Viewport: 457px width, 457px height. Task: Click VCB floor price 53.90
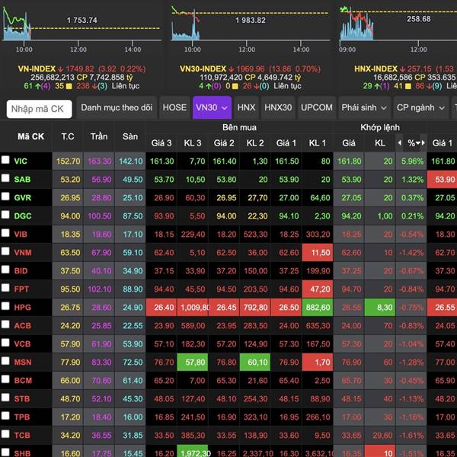point(130,344)
